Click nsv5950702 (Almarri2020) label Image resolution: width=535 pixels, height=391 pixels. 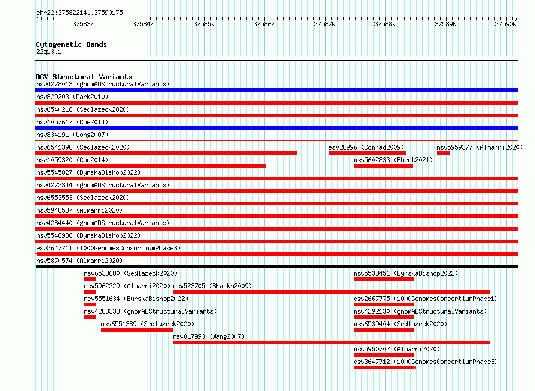click(x=397, y=349)
